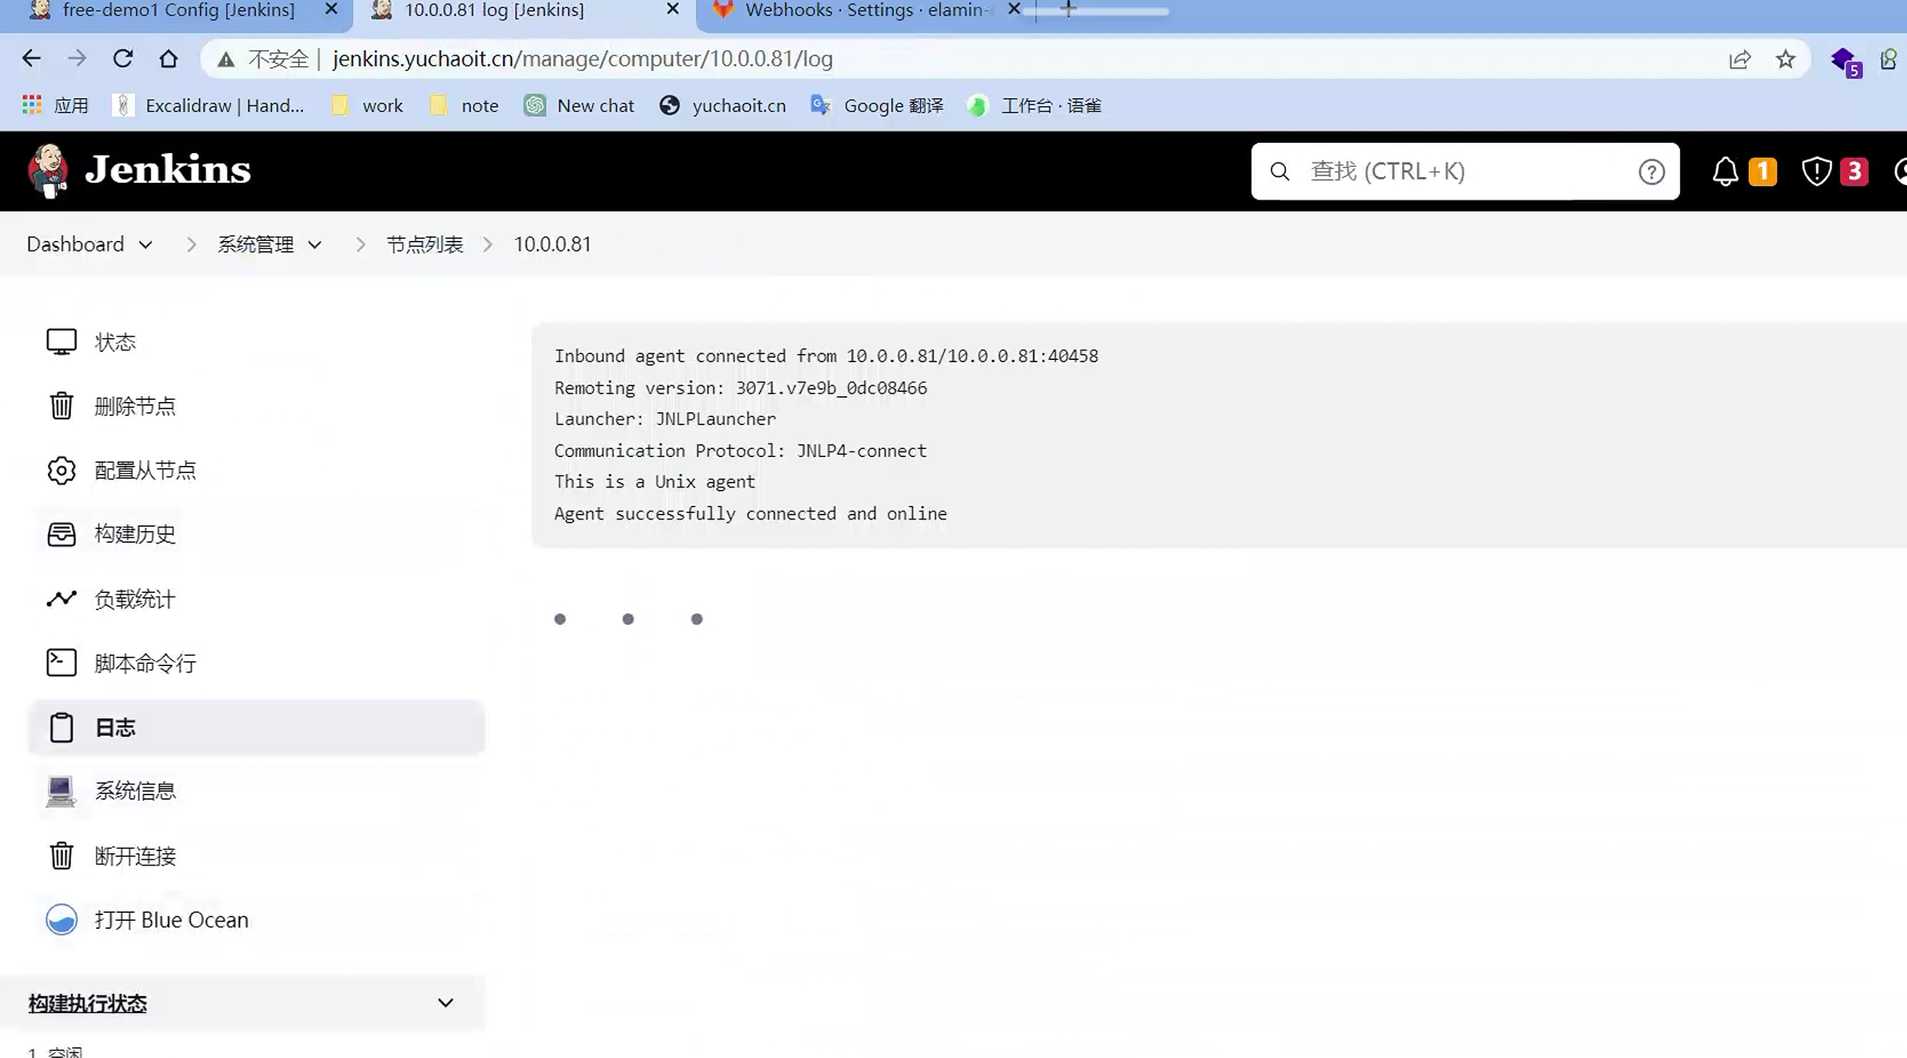Open 脚本命令行 terminal icon

pyautogui.click(x=62, y=663)
